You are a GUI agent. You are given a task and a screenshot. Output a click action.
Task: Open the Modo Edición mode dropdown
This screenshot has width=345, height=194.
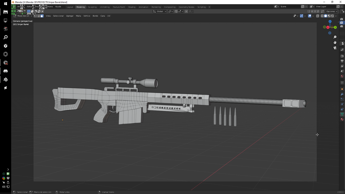click(22, 16)
